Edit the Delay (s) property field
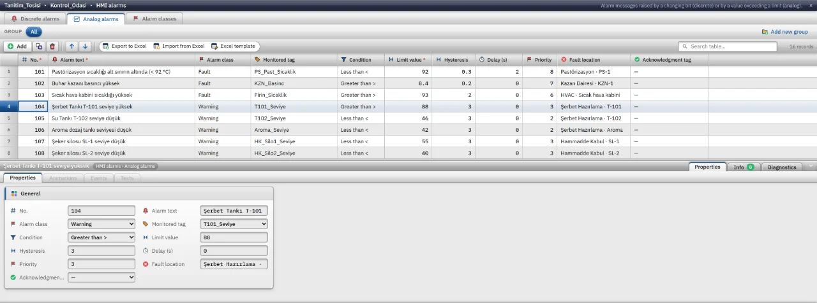 click(x=234, y=251)
